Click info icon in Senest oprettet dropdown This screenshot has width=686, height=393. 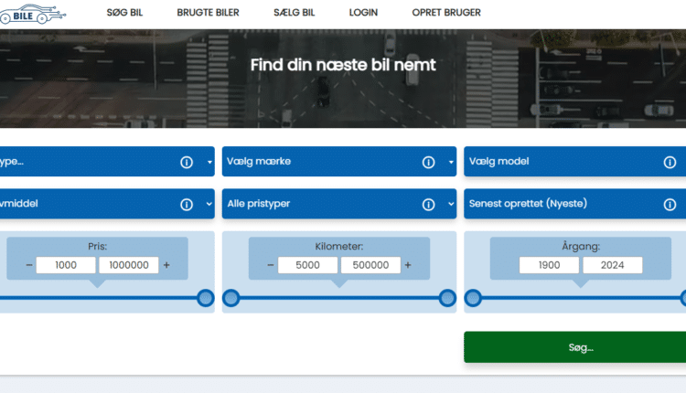click(670, 204)
